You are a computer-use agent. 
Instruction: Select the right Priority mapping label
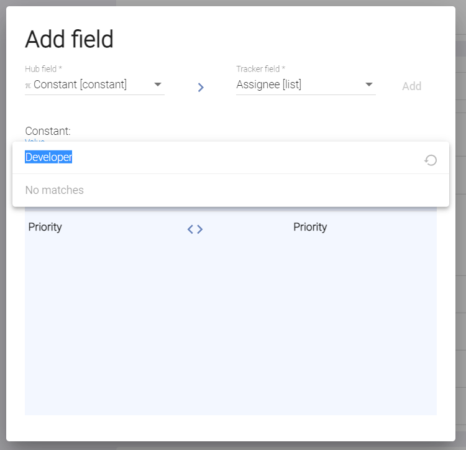pos(310,227)
